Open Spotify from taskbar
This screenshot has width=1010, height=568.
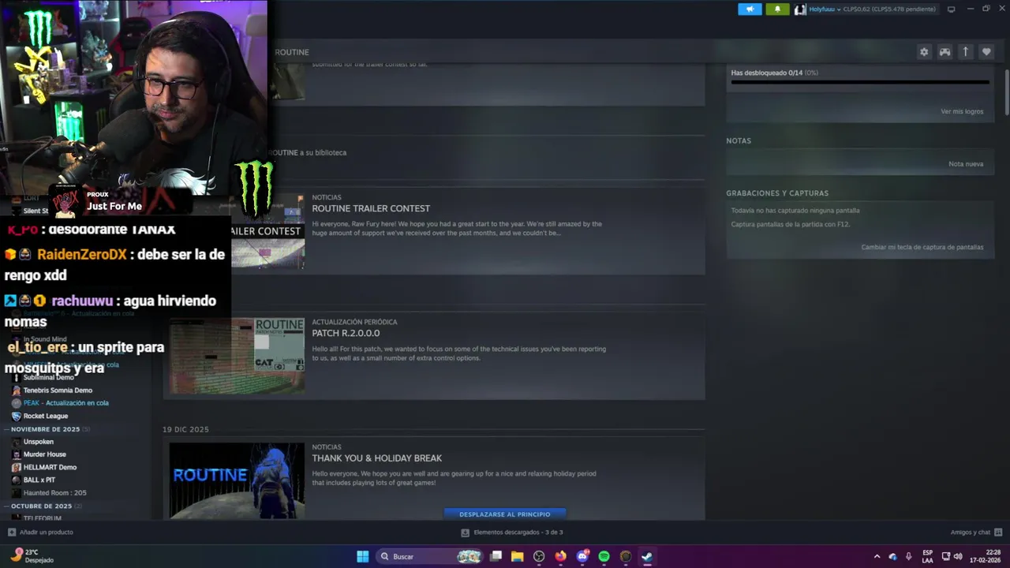pyautogui.click(x=604, y=556)
